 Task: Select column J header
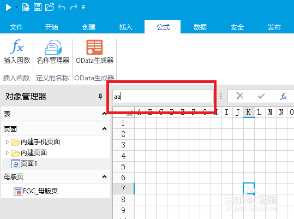238,112
